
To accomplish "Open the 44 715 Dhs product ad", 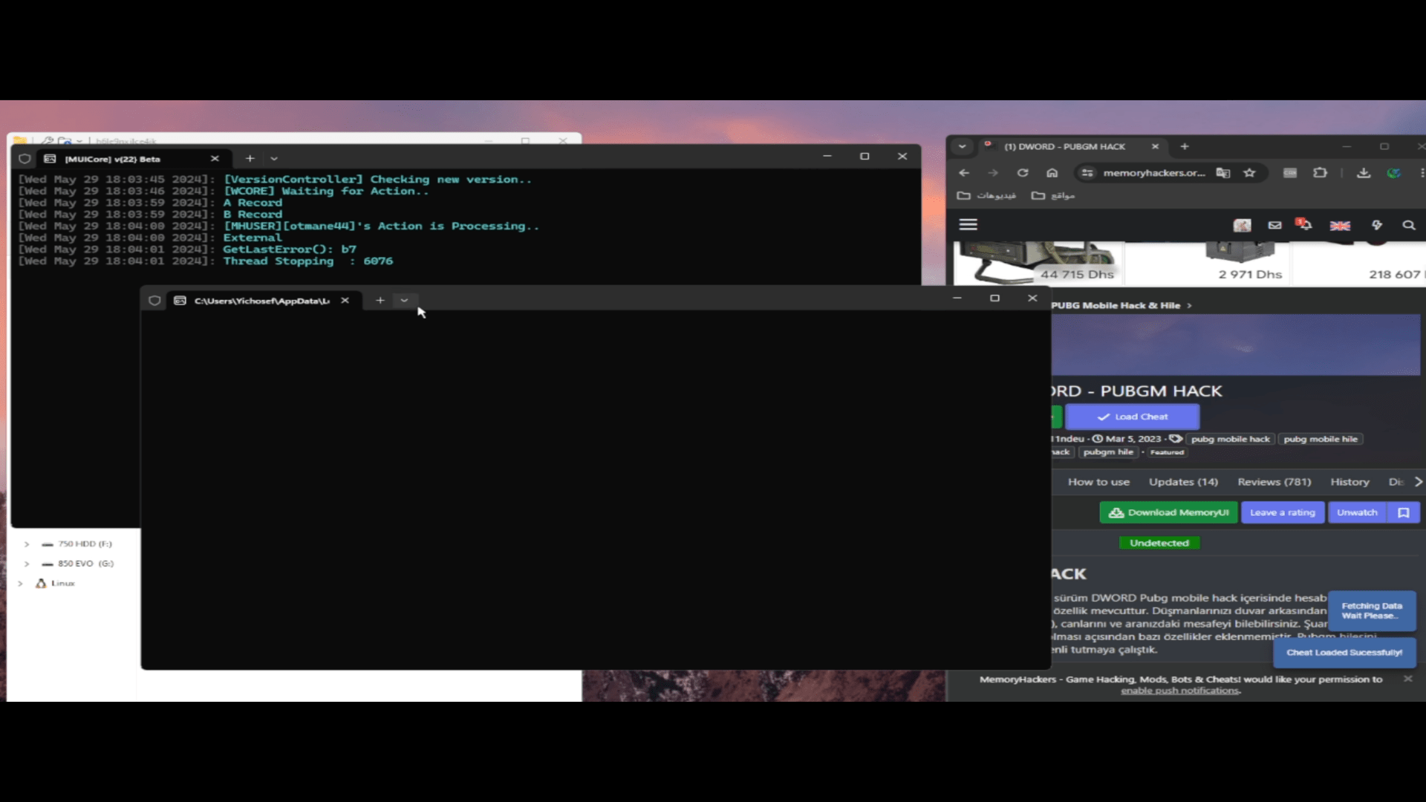I will (x=1038, y=263).
